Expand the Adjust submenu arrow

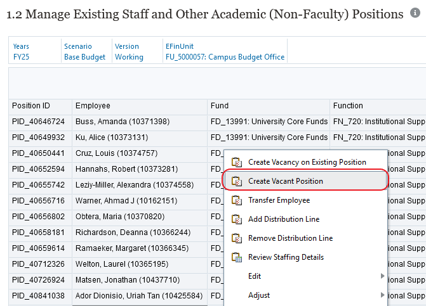tap(382, 295)
